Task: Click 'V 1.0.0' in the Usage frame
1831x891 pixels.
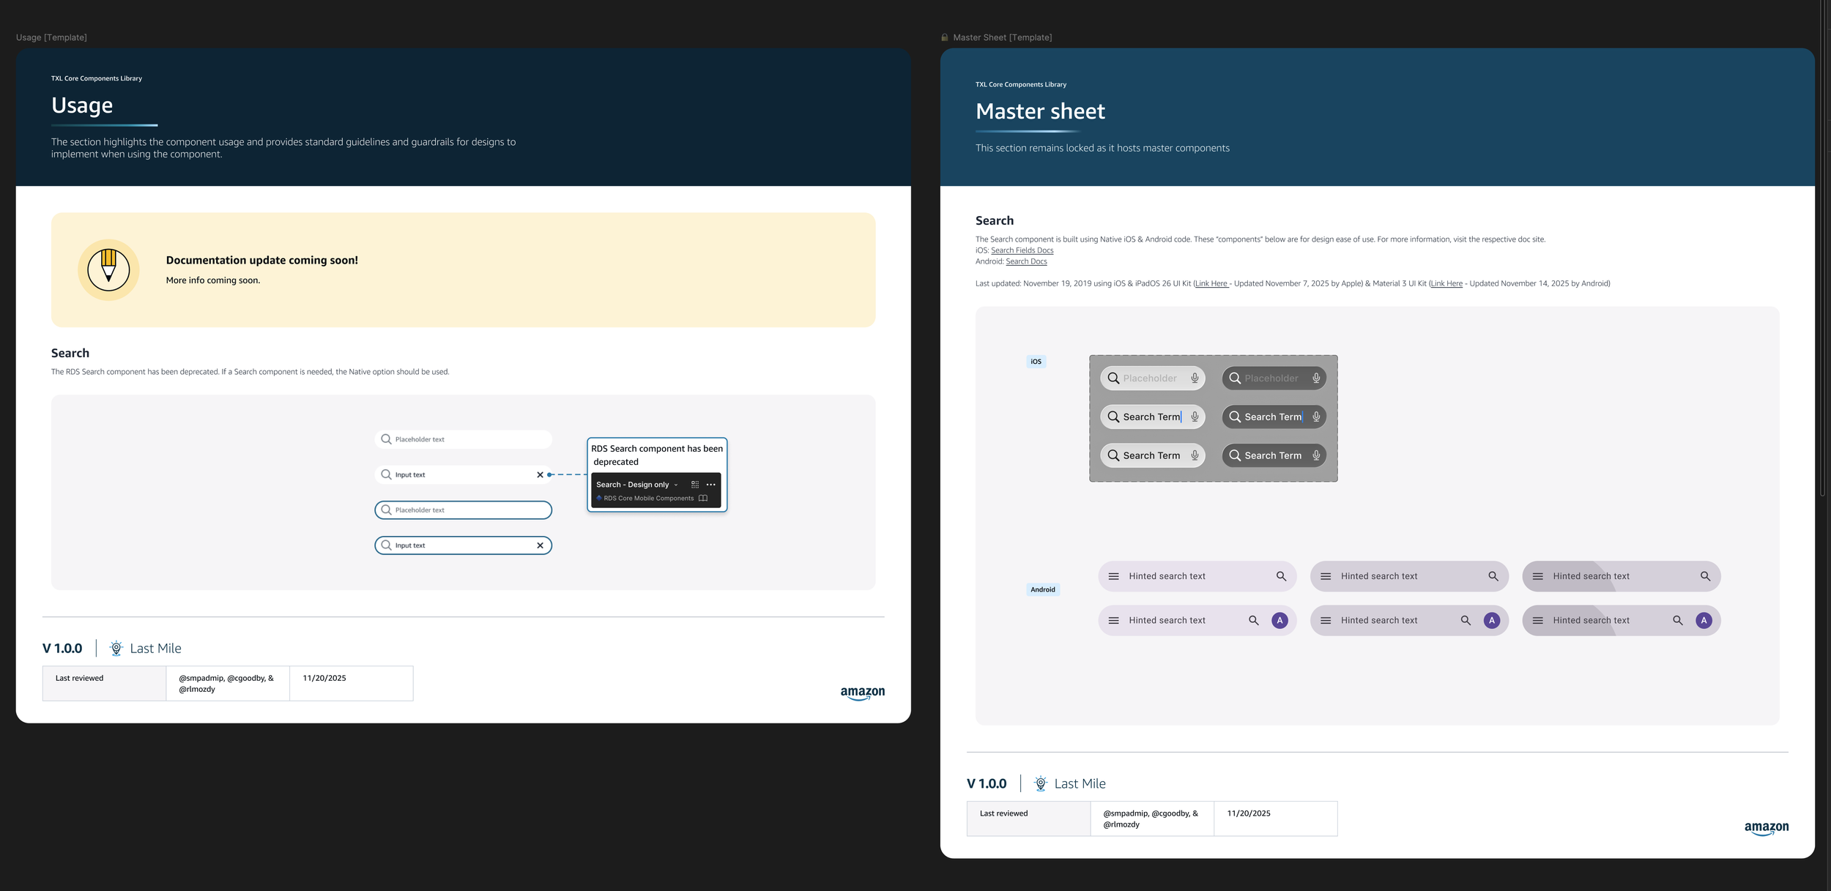Action: click(x=62, y=648)
